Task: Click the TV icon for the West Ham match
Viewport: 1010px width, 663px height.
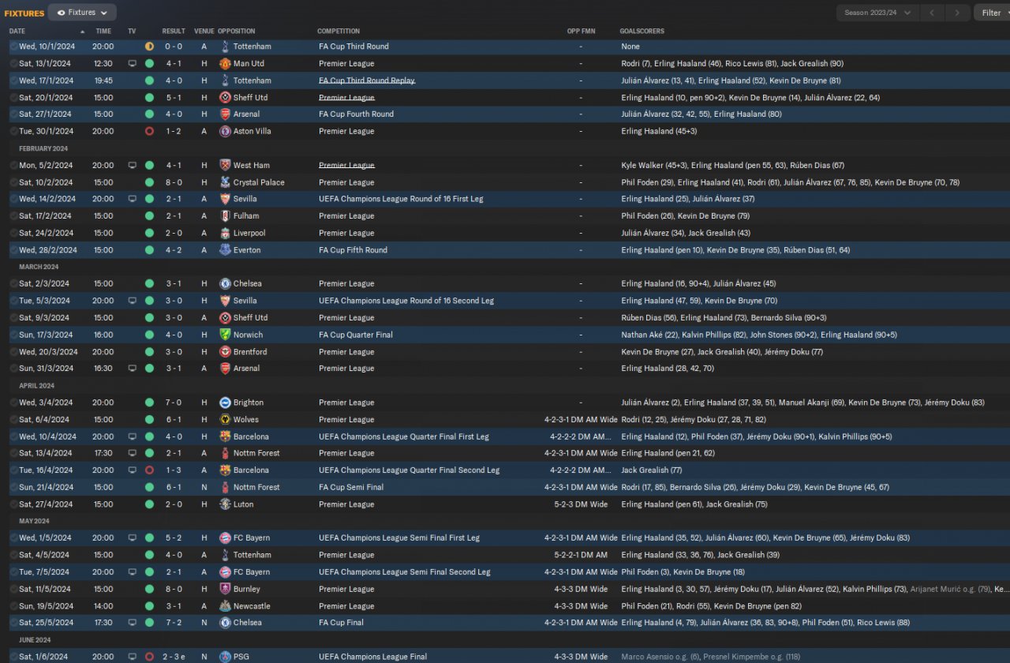Action: [132, 166]
